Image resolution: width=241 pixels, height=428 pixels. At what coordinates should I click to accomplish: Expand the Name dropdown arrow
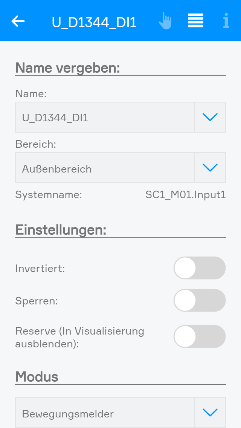[210, 117]
